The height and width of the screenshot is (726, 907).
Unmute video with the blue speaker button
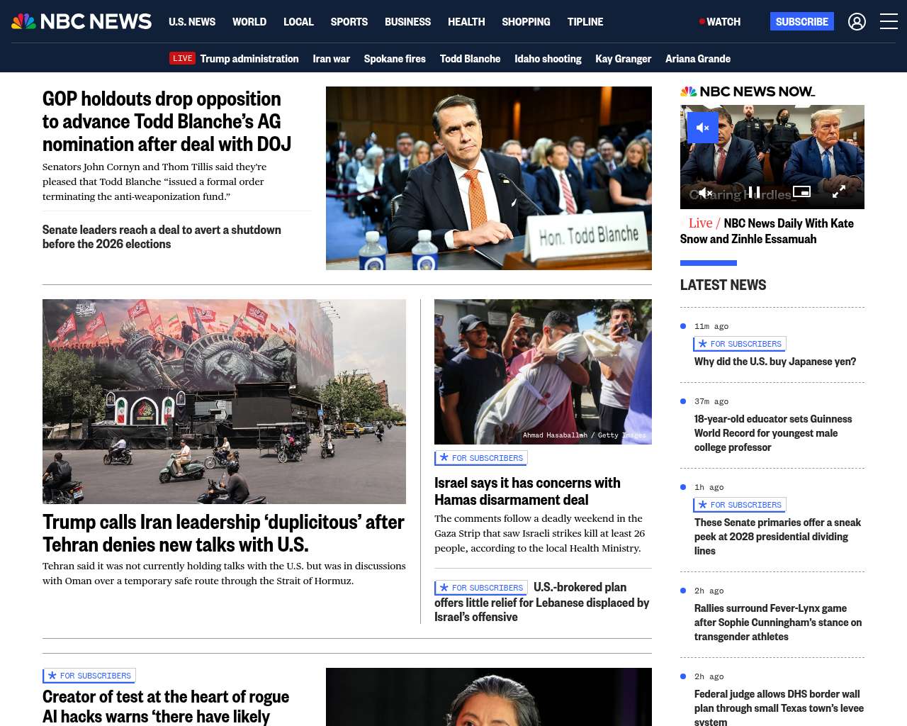click(703, 128)
